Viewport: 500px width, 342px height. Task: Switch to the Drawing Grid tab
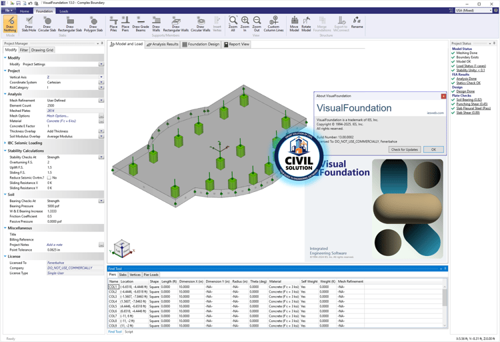43,50
